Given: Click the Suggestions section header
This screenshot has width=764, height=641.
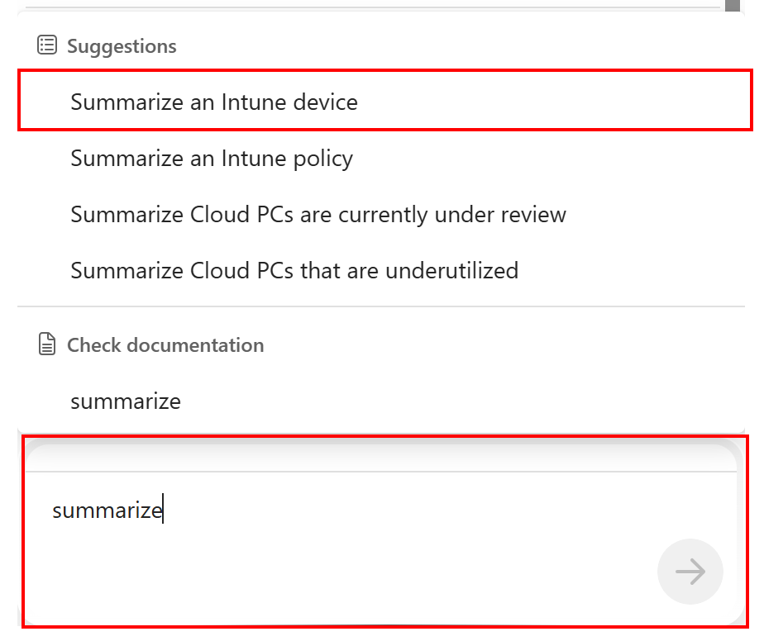Looking at the screenshot, I should click(x=121, y=46).
